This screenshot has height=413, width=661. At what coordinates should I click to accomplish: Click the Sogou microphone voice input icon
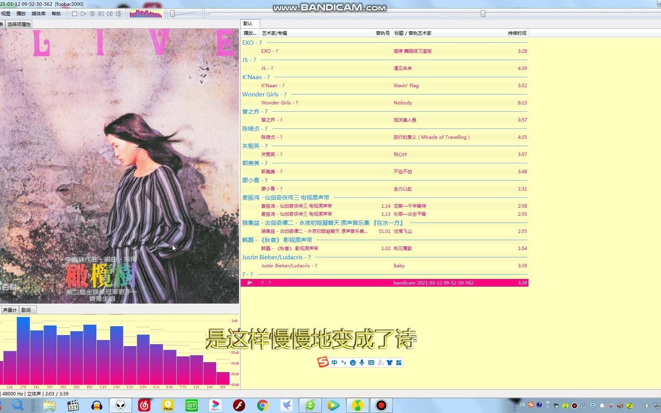tap(362, 363)
